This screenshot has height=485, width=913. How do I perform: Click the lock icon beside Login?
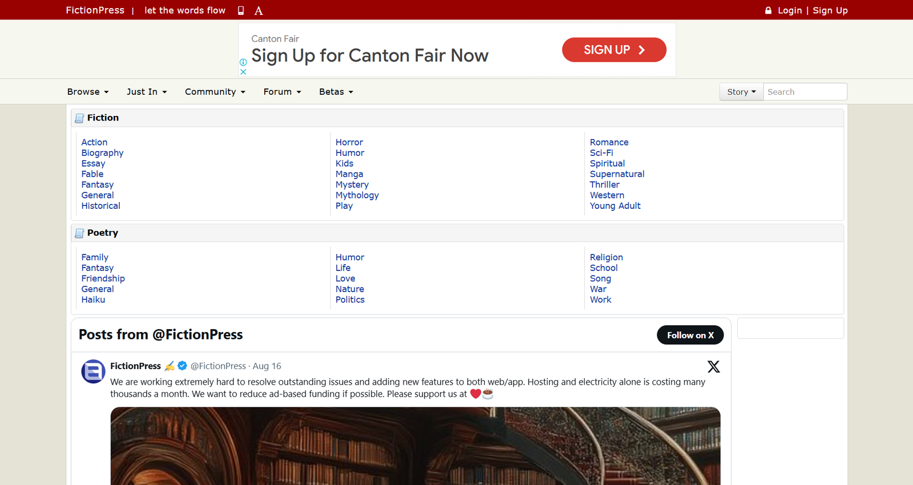768,10
